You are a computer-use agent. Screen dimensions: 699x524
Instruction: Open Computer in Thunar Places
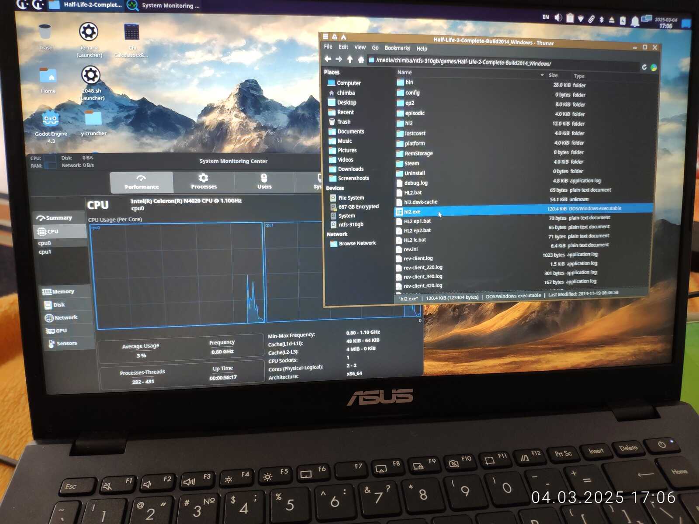coord(349,83)
